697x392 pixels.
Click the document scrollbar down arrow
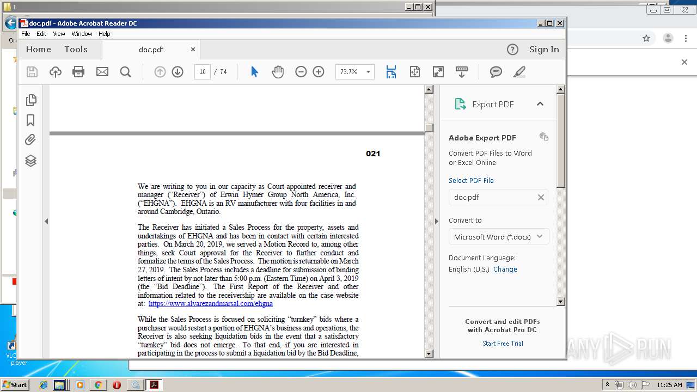(429, 354)
